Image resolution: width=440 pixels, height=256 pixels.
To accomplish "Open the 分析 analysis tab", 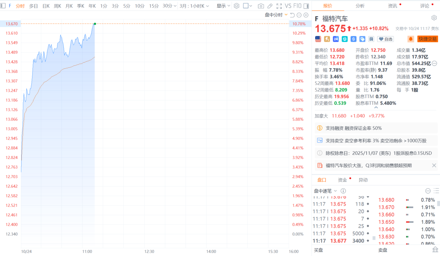I will 360,6.
